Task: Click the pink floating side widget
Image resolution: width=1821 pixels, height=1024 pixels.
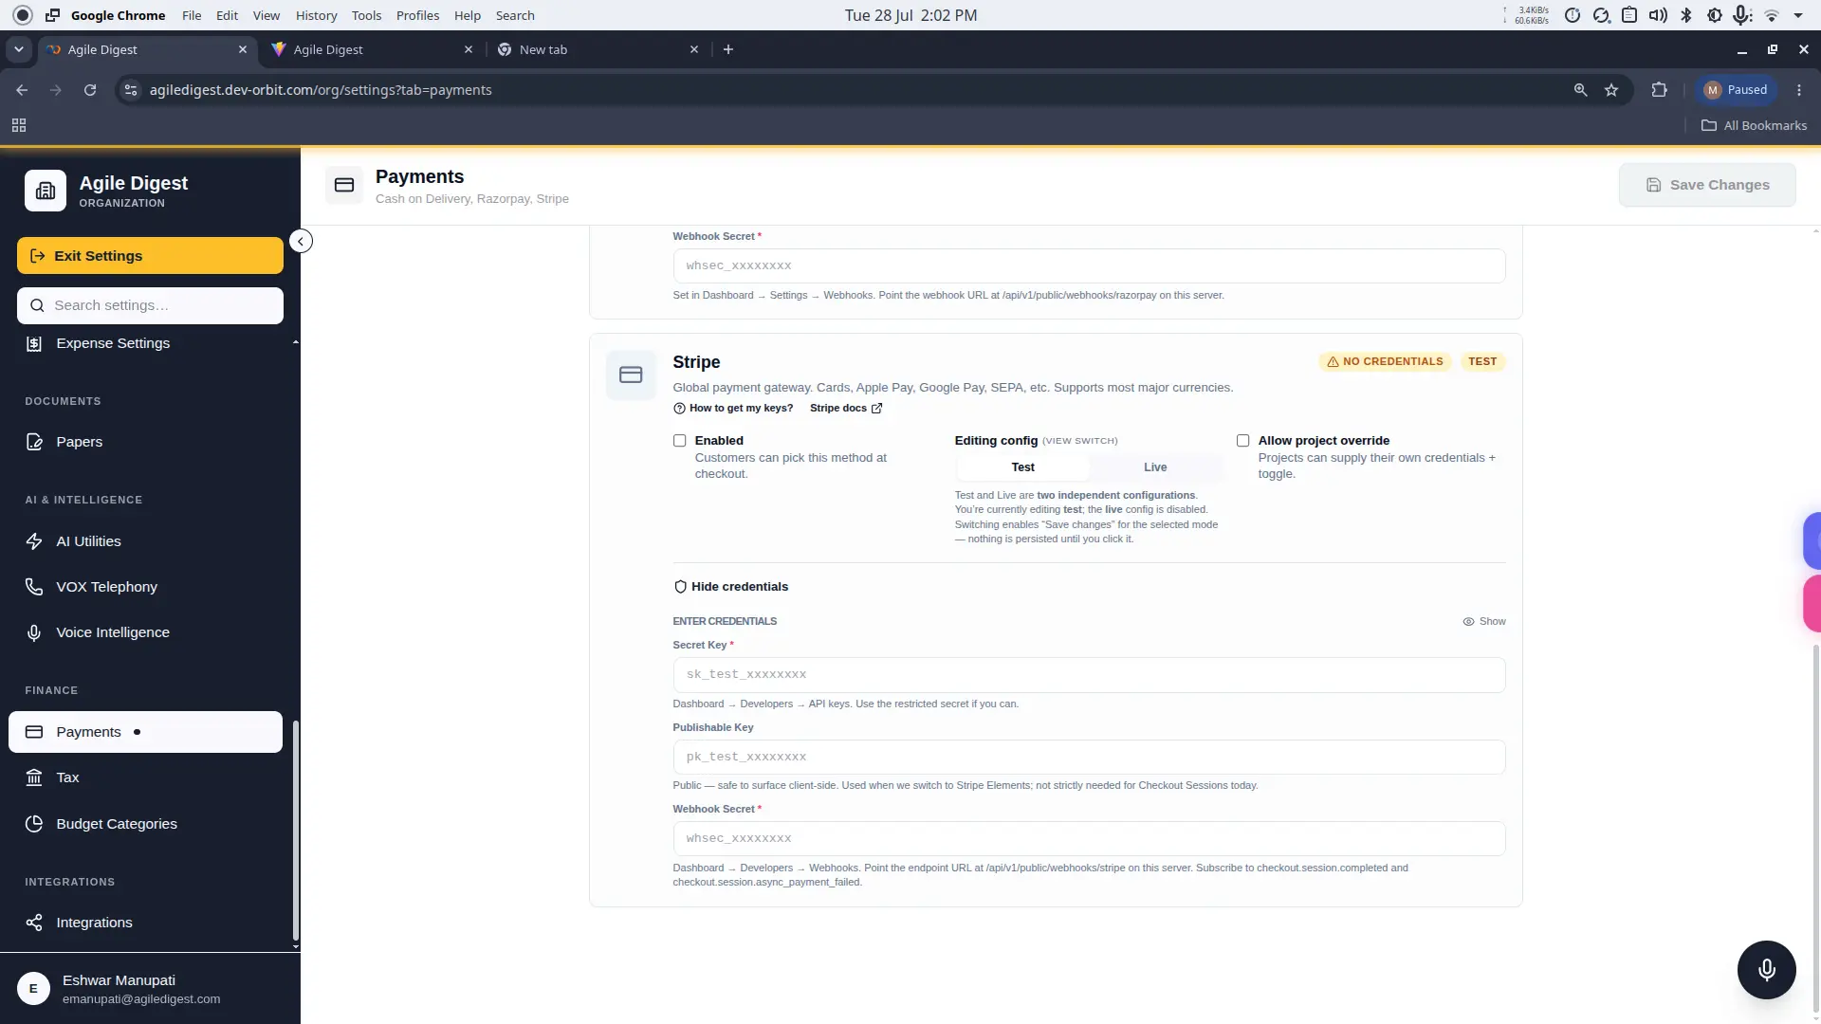Action: click(x=1812, y=603)
